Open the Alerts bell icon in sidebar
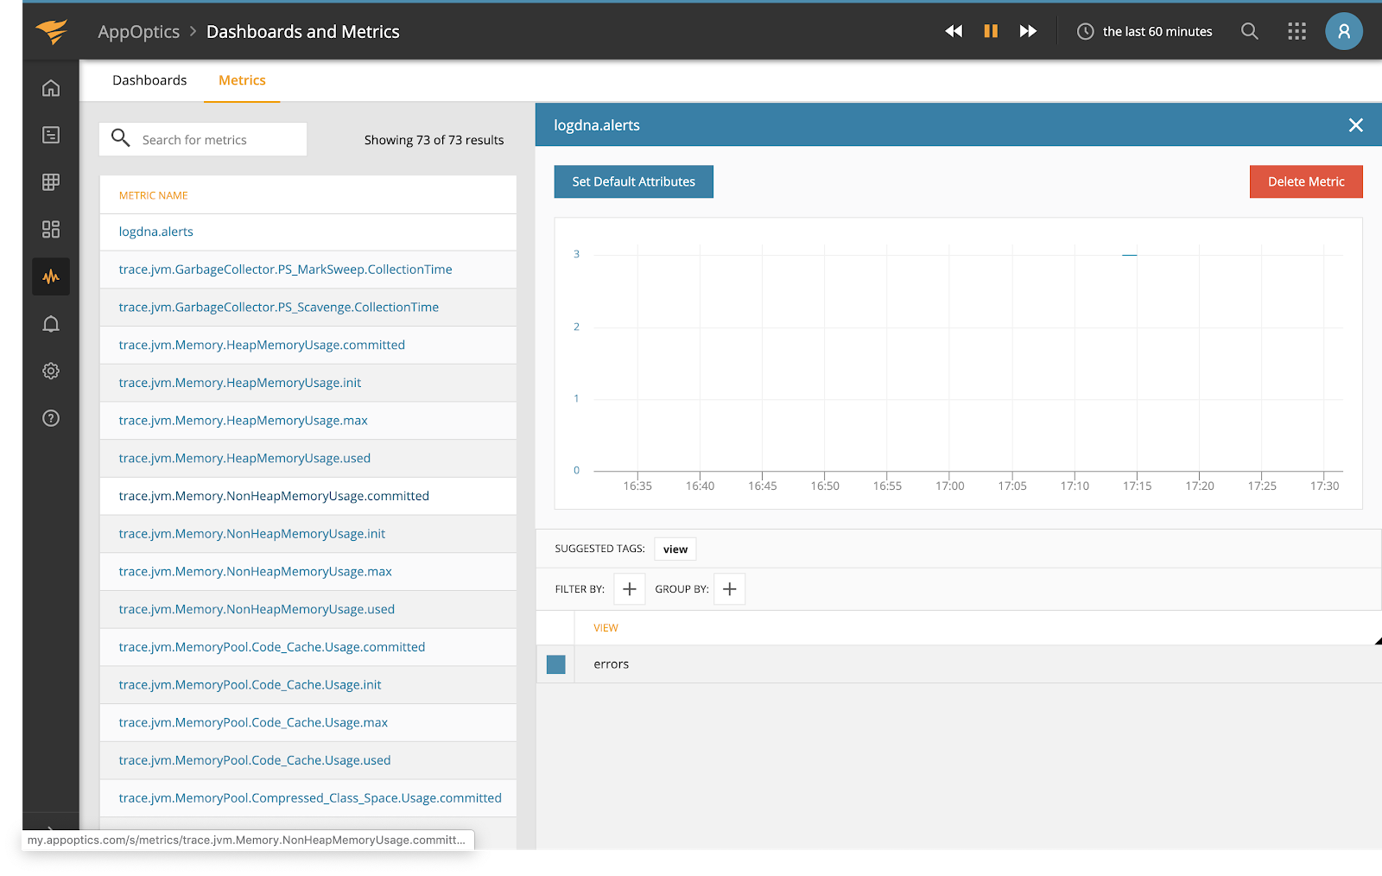Viewport: 1382px width, 876px height. coord(51,324)
